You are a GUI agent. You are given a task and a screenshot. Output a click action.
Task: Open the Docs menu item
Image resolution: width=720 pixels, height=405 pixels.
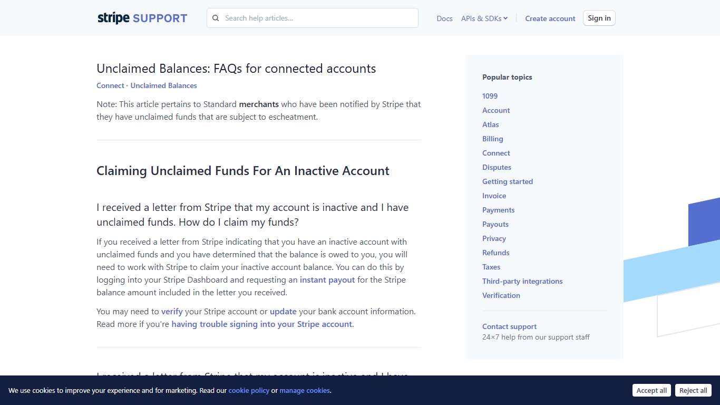(x=444, y=18)
